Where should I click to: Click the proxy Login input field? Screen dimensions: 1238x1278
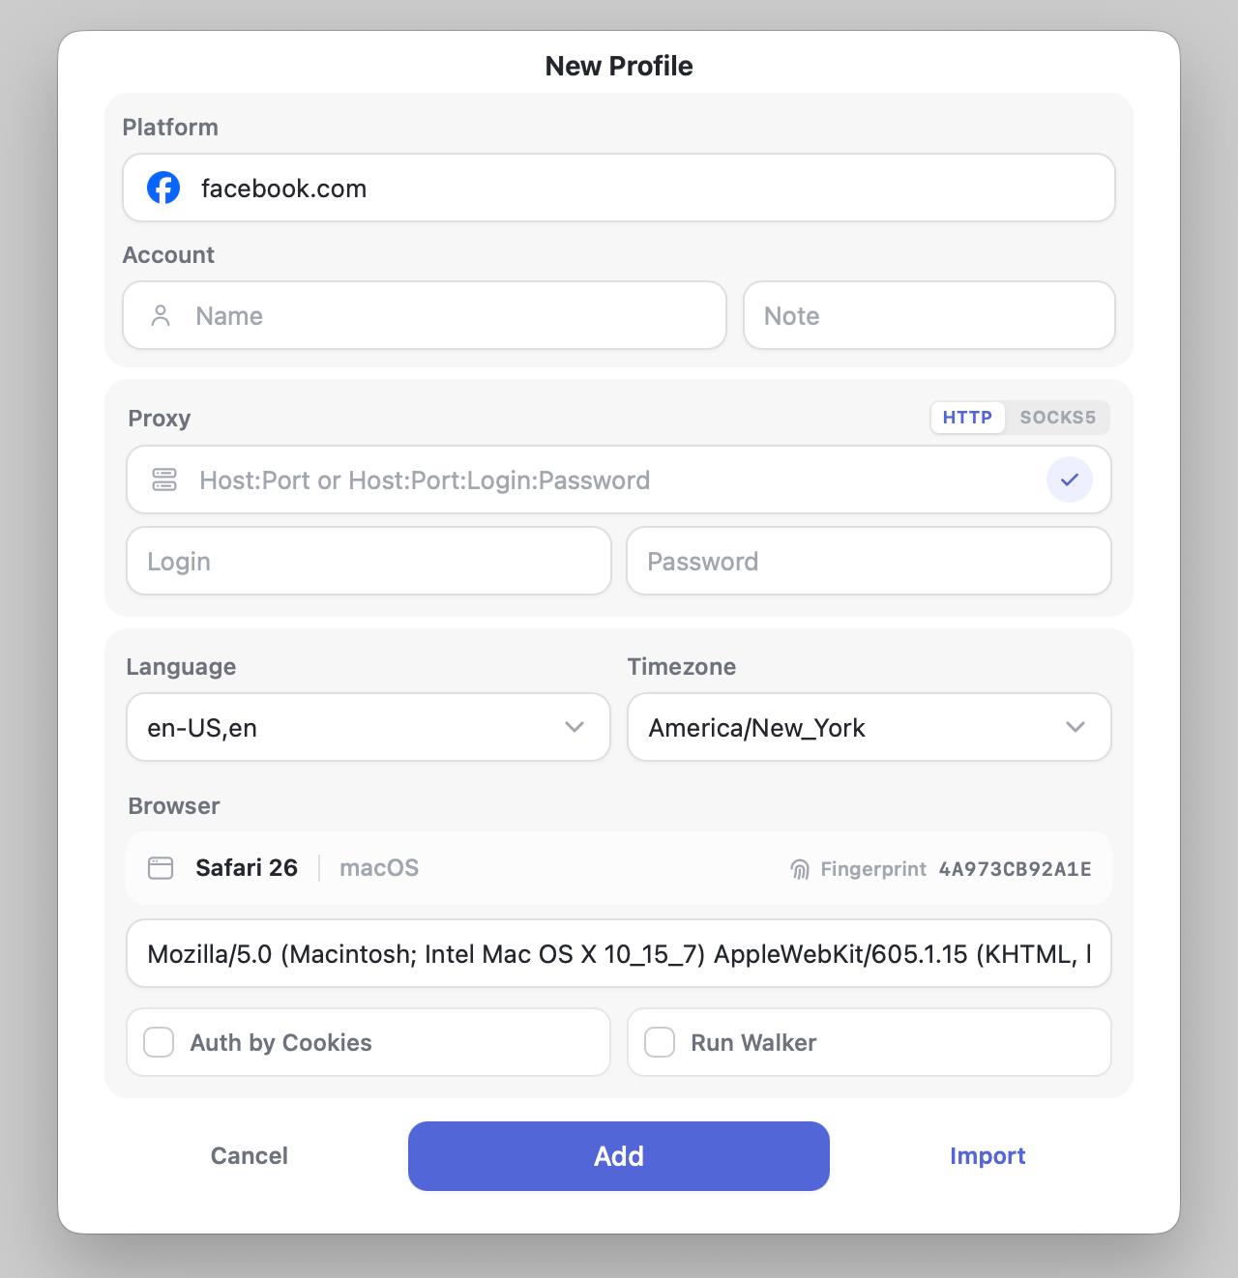click(x=368, y=561)
